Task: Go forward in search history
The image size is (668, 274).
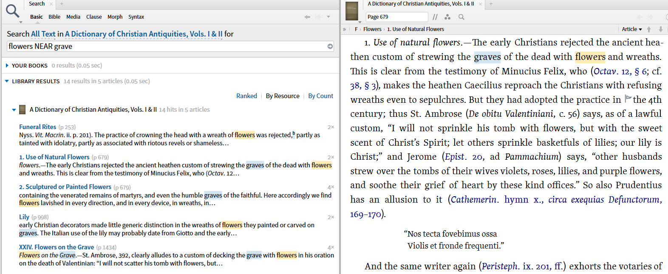Action: click(x=318, y=17)
